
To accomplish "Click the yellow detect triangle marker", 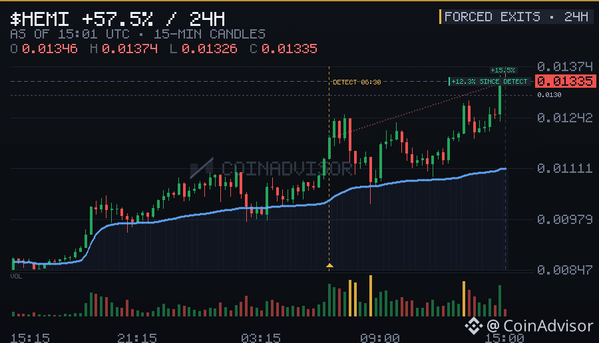I will point(329,265).
